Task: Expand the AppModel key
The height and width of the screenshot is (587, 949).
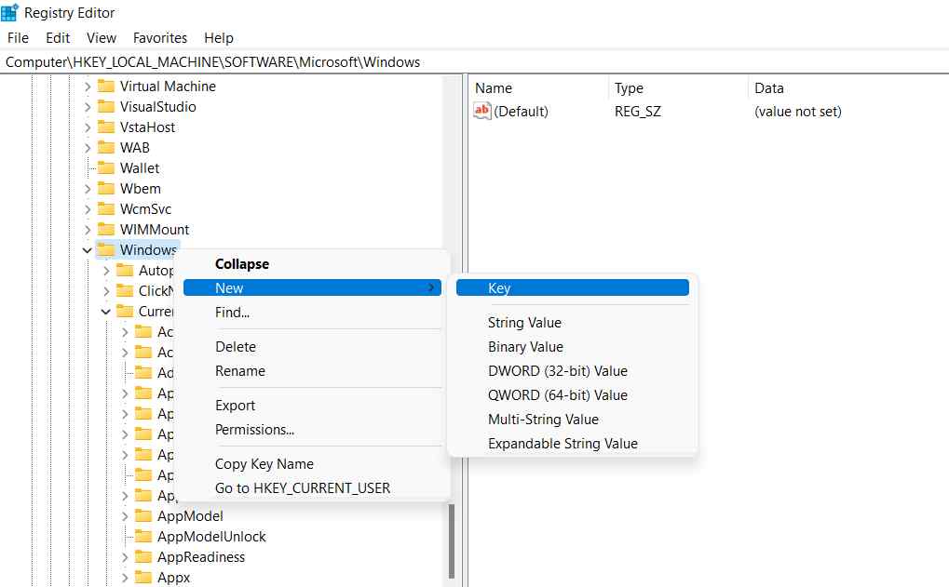Action: 125,516
